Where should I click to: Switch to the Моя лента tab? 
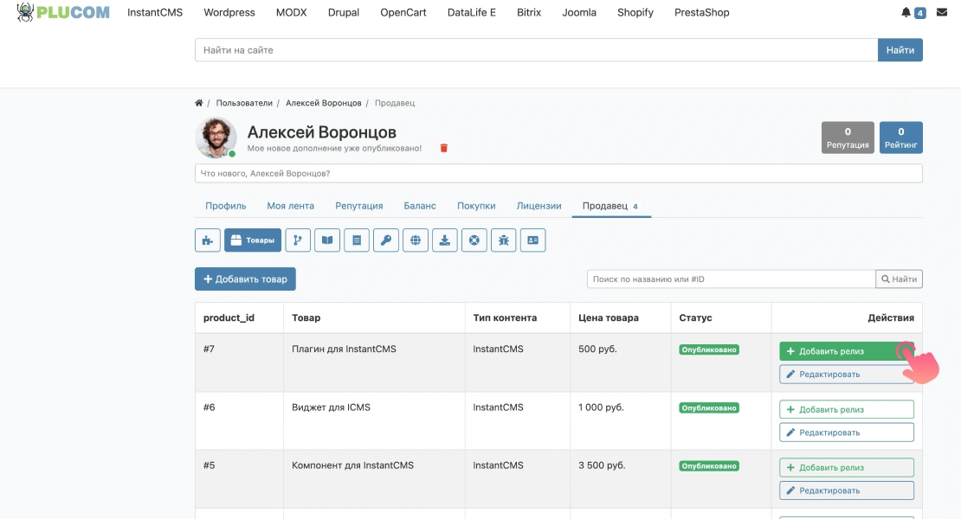click(291, 206)
